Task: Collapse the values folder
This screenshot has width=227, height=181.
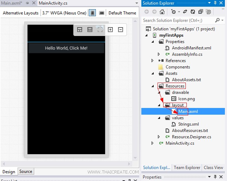Action: 159,118
